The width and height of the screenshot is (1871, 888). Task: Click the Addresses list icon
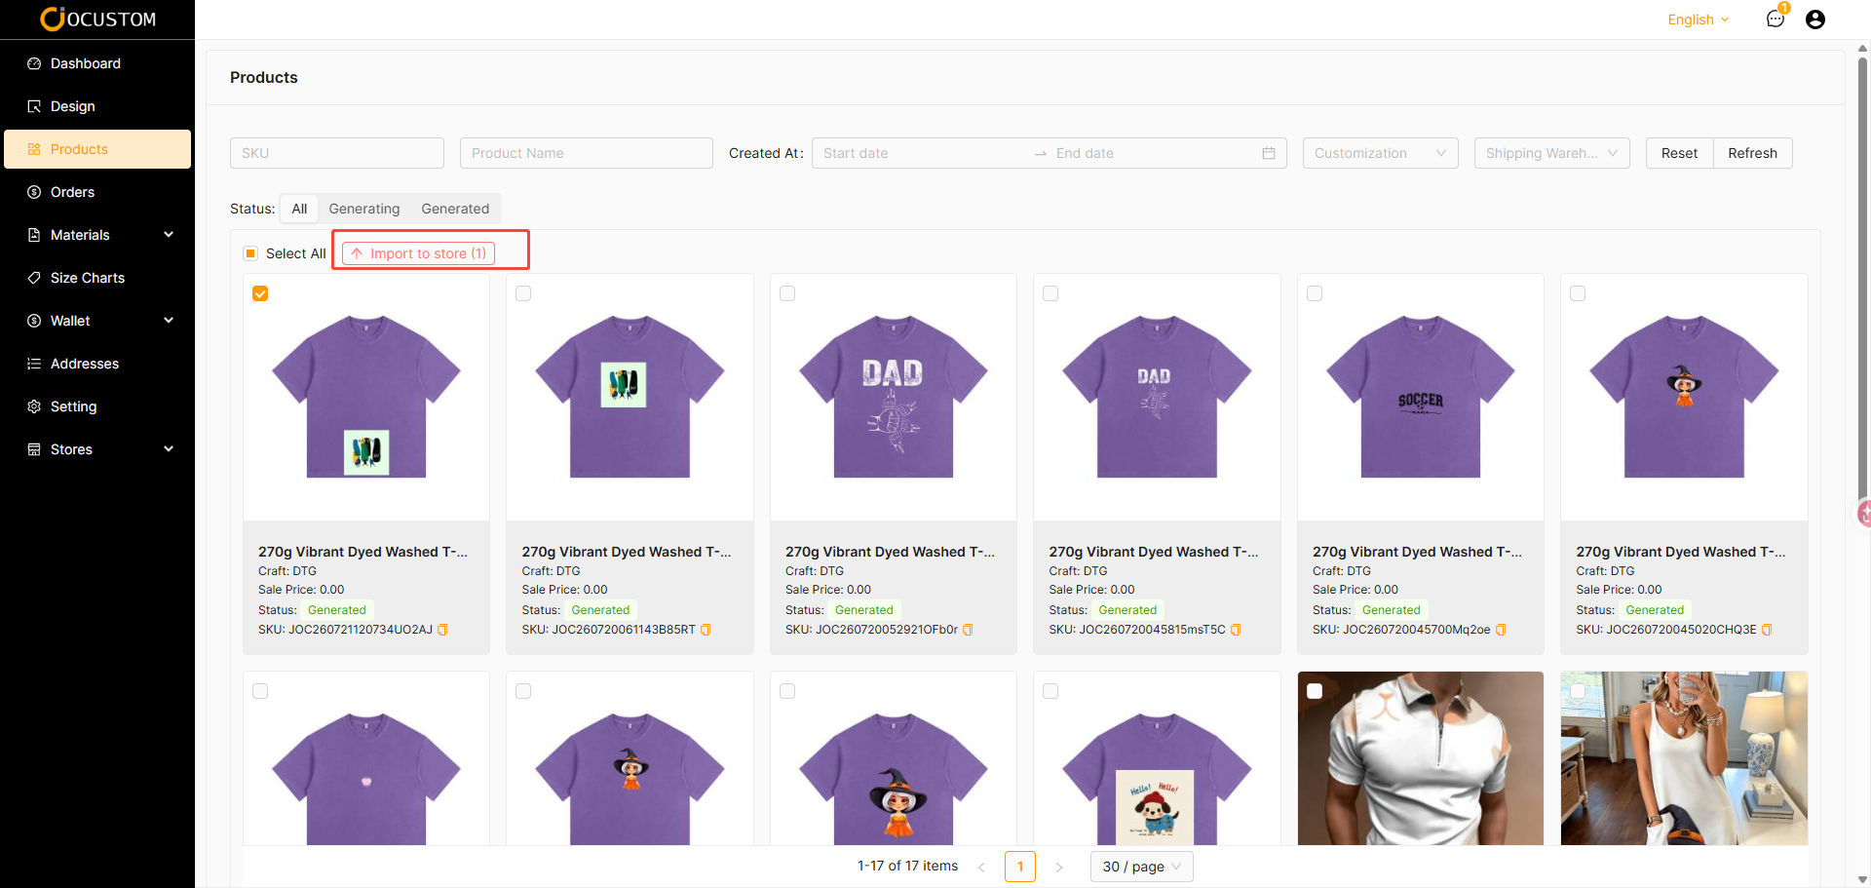click(x=34, y=364)
